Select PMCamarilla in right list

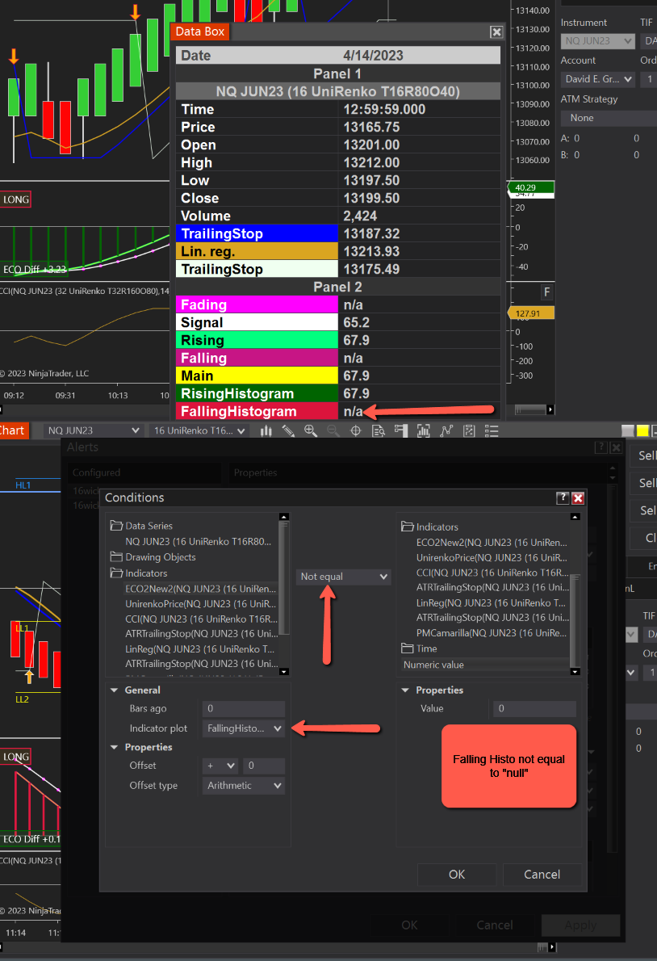click(491, 632)
